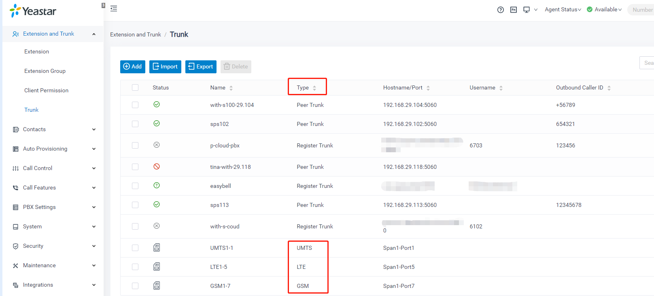Click status icon of sps102 trunk
Viewport: 654px width, 296px height.
tap(157, 124)
